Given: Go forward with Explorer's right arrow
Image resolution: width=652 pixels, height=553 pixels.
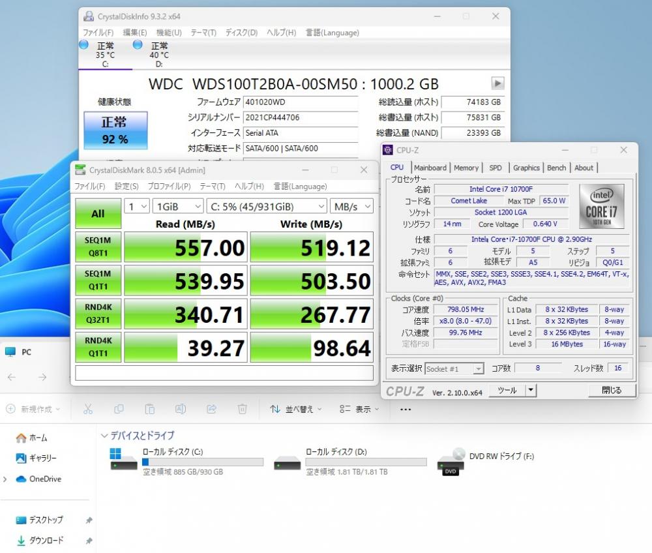Looking at the screenshot, I should click(42, 377).
